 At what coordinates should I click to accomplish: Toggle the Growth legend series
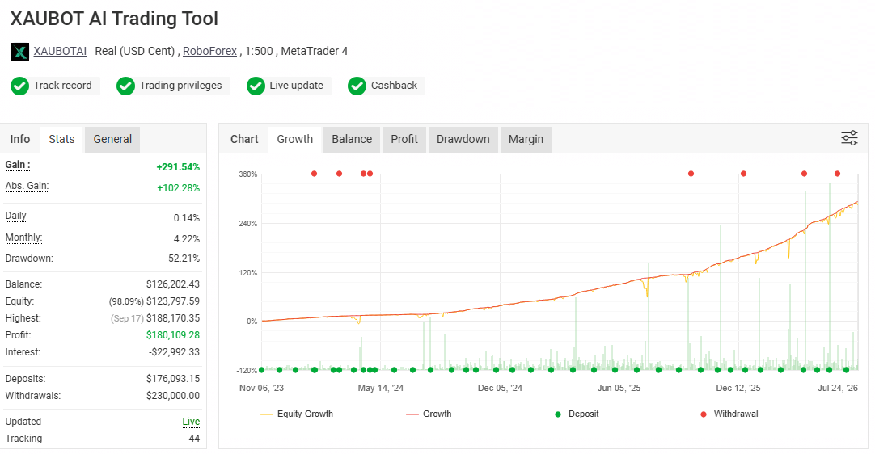pos(429,414)
